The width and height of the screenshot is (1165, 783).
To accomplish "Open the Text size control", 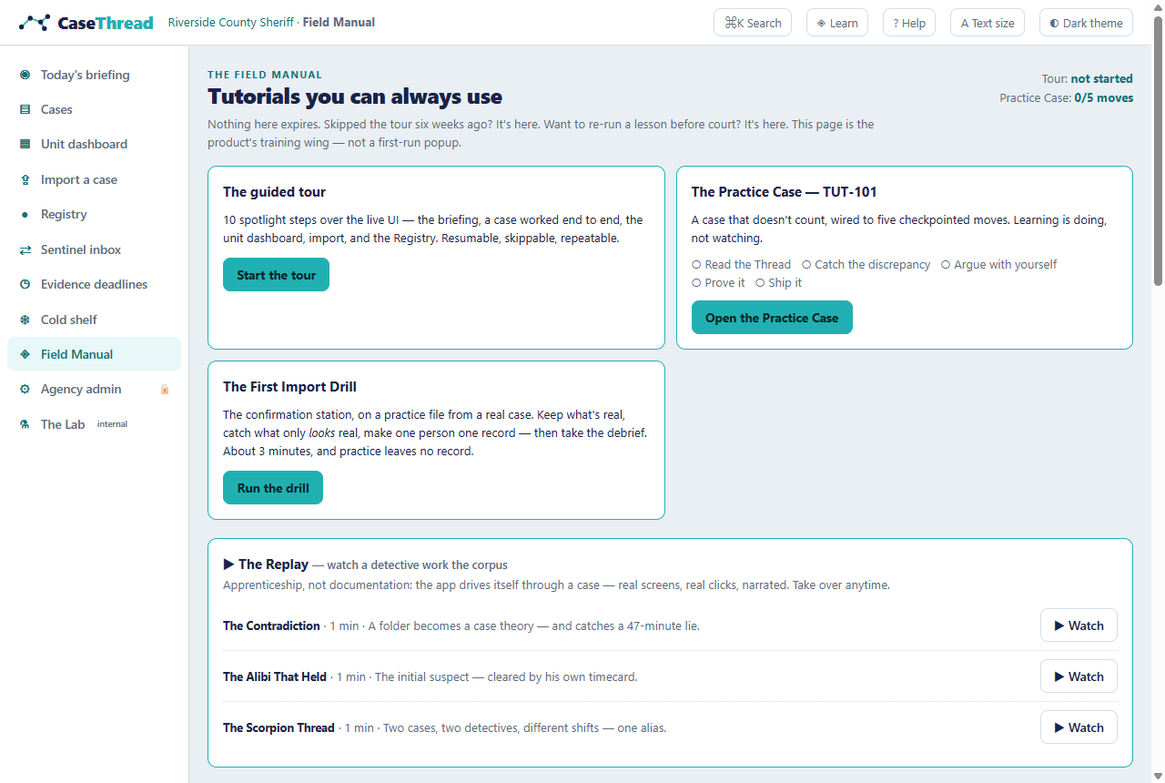I will point(988,23).
